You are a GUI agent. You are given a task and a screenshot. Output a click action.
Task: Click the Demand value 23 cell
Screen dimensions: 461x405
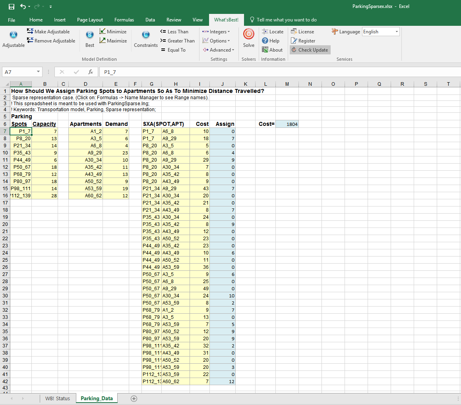(116, 153)
